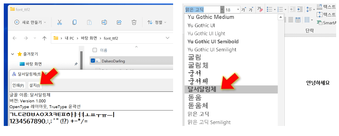Viewport: 339px width, 136px height.
Task: Open the columns dropdown arrow
Action: tap(312, 20)
